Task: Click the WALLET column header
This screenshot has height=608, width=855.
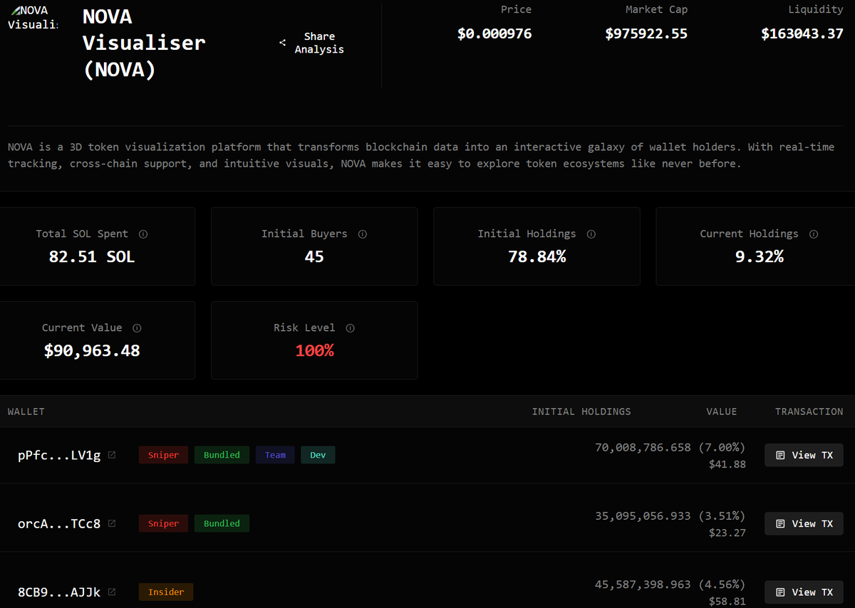Action: (x=26, y=412)
